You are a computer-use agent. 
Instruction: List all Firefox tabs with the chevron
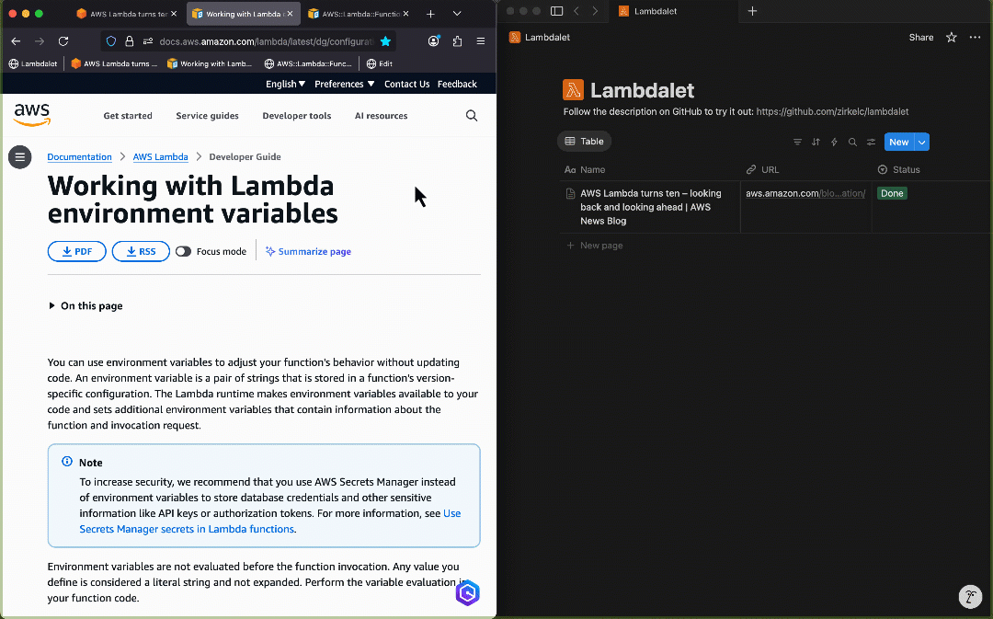click(x=457, y=13)
